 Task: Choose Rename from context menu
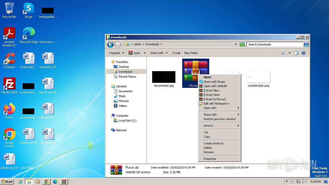[220, 152]
